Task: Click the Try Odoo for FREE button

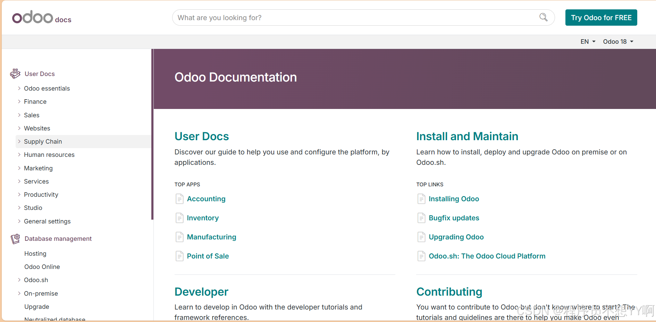Action: (601, 17)
